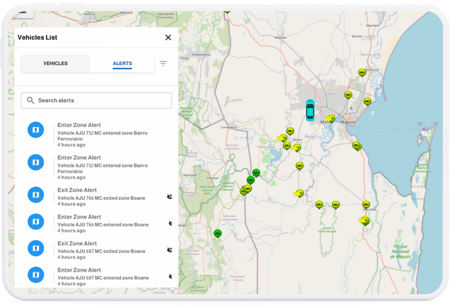
Task: Click yellow marker beside purple Matola district label
Action: [348, 95]
